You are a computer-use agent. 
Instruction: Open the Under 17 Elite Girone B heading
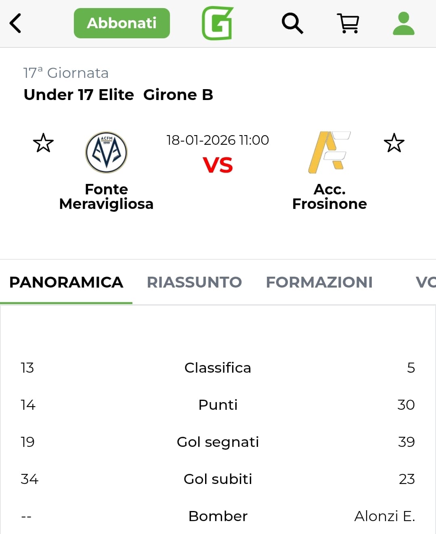118,95
